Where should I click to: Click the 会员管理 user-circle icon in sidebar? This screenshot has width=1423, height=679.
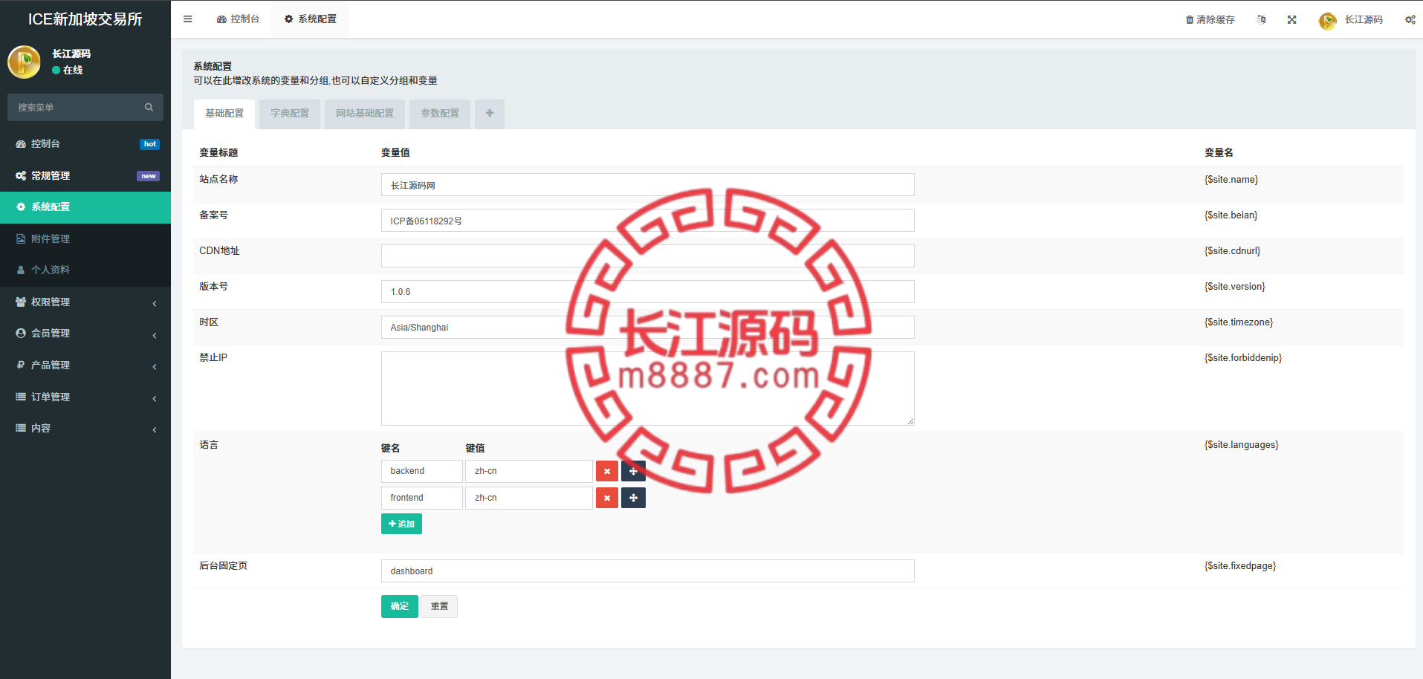coord(21,334)
